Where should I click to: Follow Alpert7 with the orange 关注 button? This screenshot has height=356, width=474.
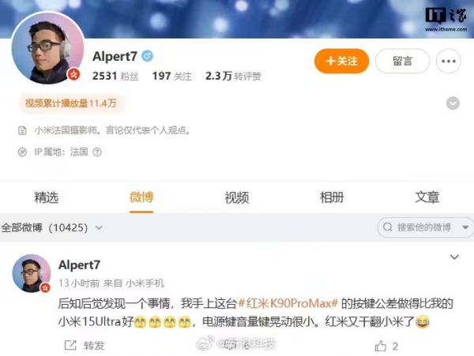[x=341, y=61]
